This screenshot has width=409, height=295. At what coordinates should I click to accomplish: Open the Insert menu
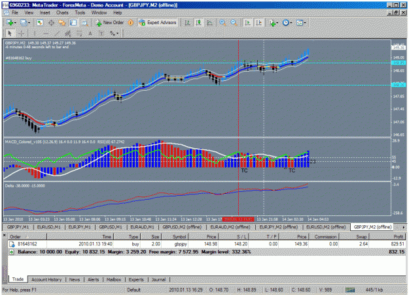[45, 12]
